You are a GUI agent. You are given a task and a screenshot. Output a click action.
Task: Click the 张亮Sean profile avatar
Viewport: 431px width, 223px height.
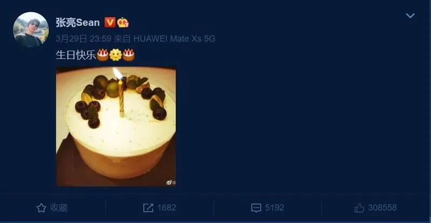coord(31,30)
